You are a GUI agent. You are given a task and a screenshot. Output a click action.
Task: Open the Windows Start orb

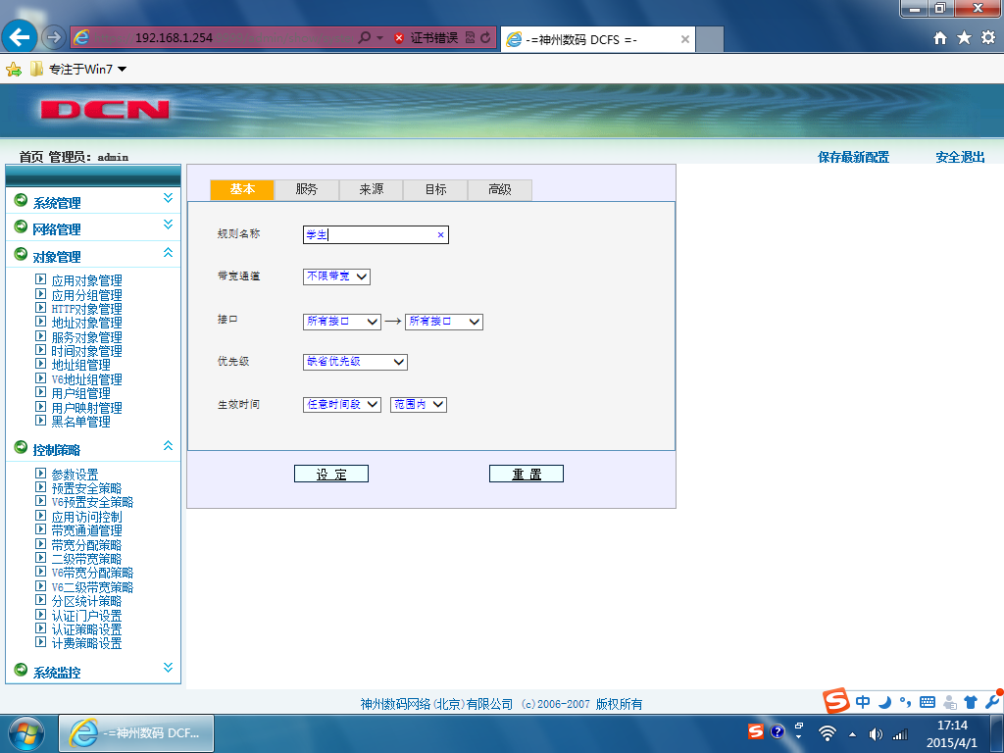click(x=26, y=733)
